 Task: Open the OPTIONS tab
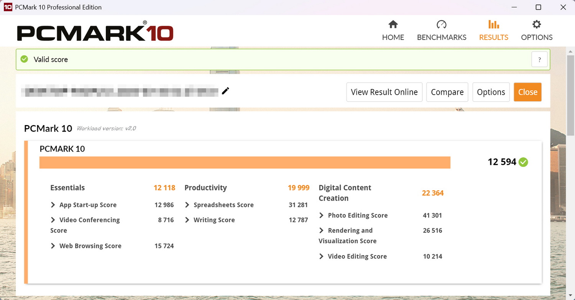pos(536,30)
